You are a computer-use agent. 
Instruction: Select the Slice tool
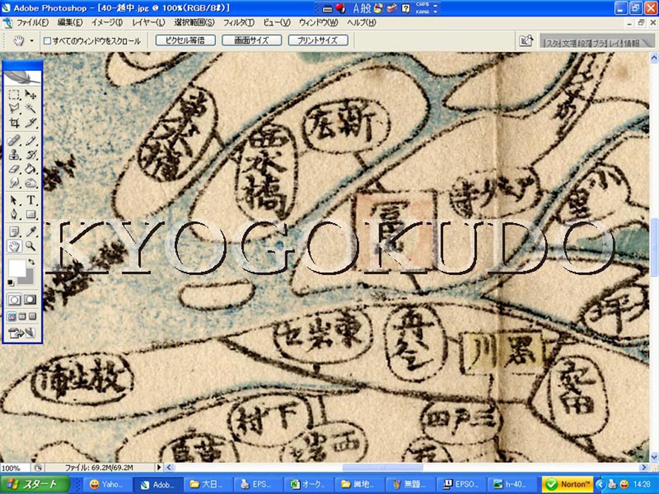[30, 123]
